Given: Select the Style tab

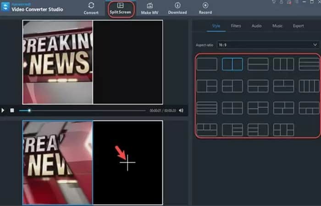Looking at the screenshot, I should (216, 26).
